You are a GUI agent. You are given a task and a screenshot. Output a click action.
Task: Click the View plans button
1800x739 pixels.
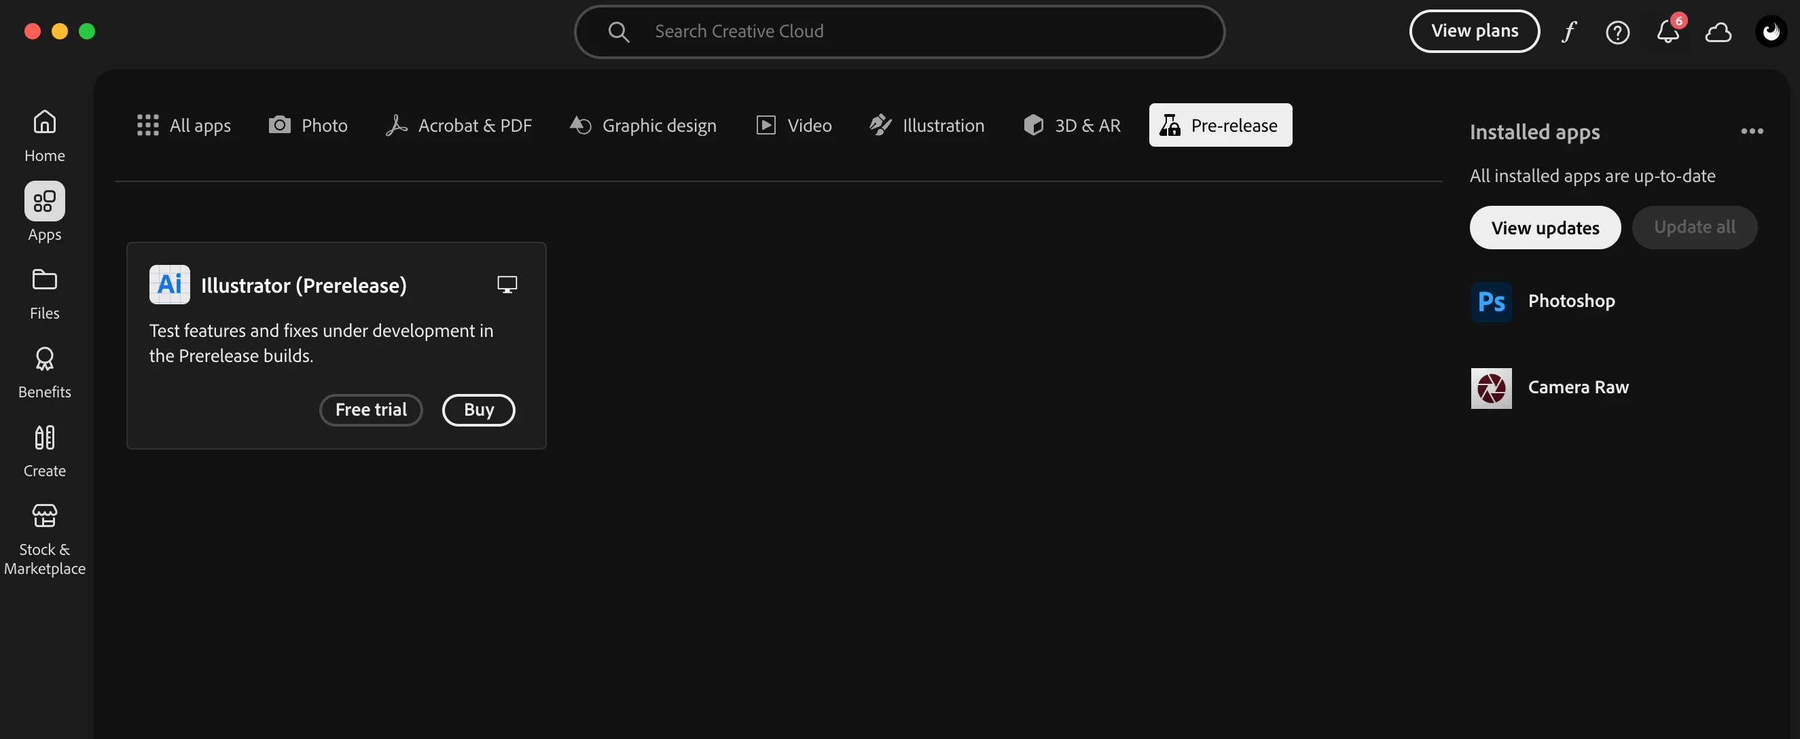1475,31
